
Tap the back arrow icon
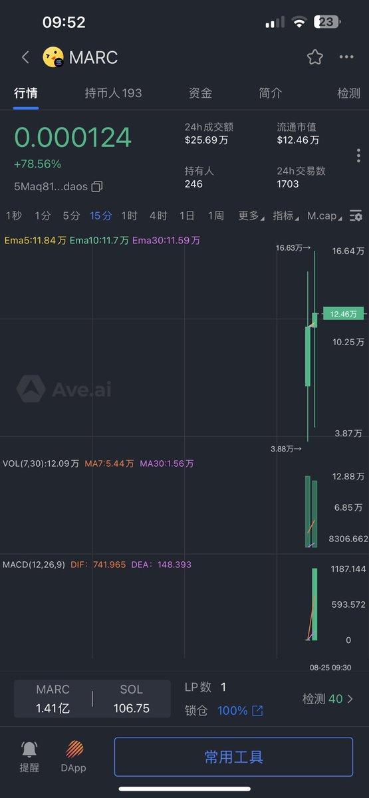coord(25,57)
